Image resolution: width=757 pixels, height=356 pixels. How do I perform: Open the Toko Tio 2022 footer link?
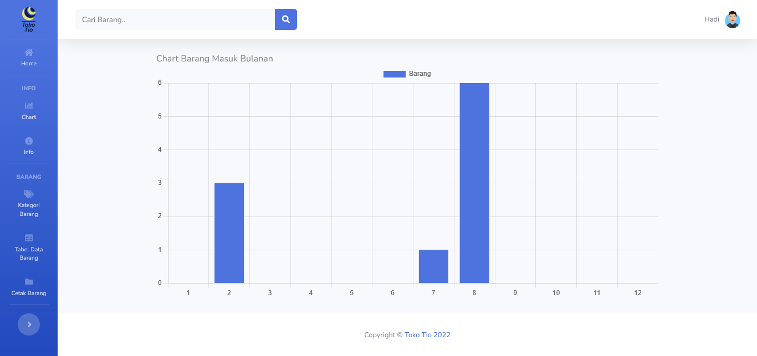coord(427,335)
